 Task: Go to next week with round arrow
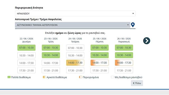pos(147,41)
